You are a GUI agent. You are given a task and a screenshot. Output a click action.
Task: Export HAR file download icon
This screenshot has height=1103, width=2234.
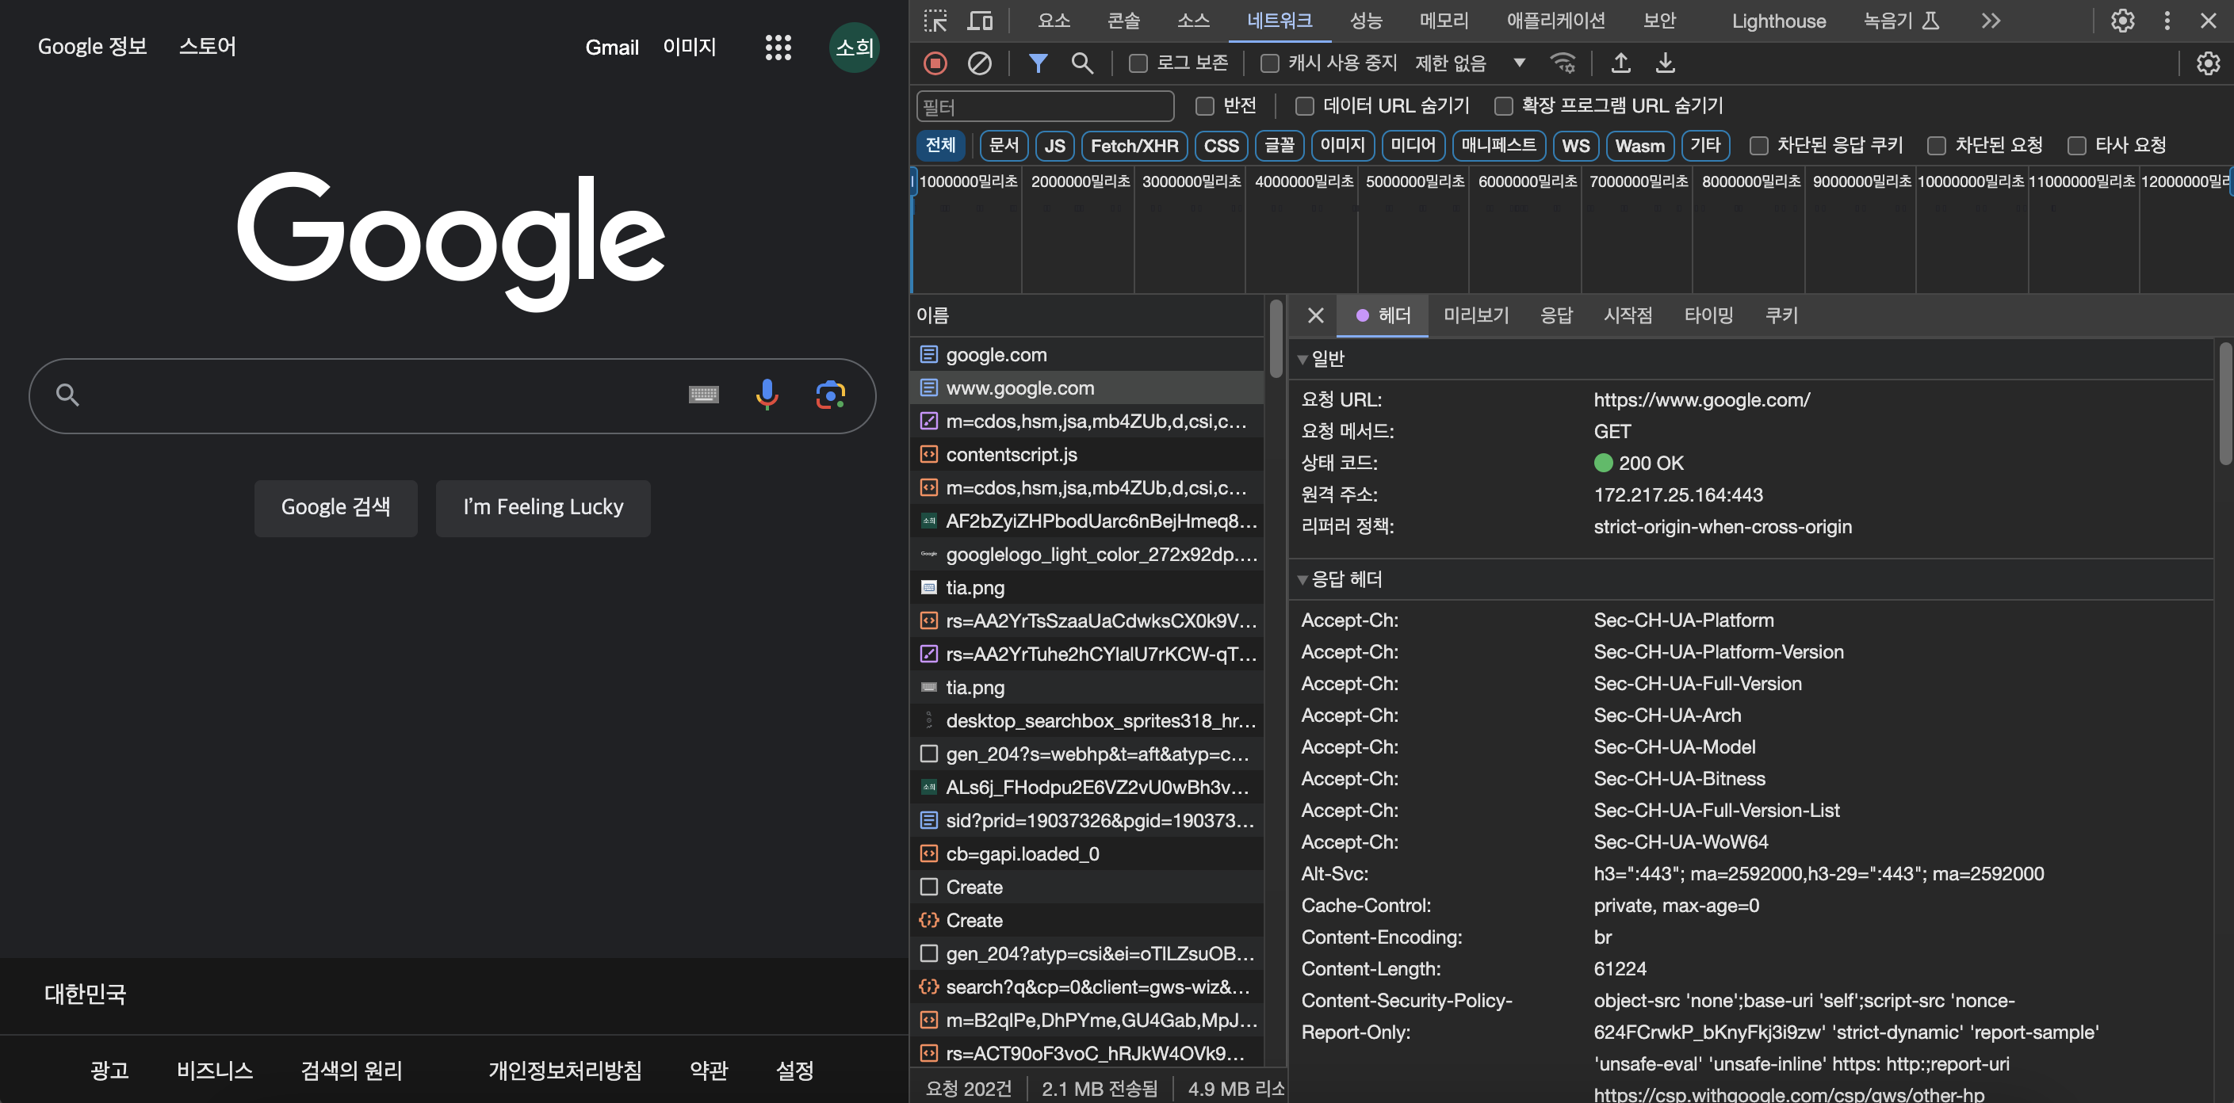pyautogui.click(x=1665, y=63)
